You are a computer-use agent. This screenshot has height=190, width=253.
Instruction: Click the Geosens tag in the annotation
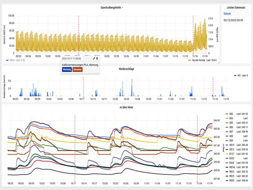(78, 70)
